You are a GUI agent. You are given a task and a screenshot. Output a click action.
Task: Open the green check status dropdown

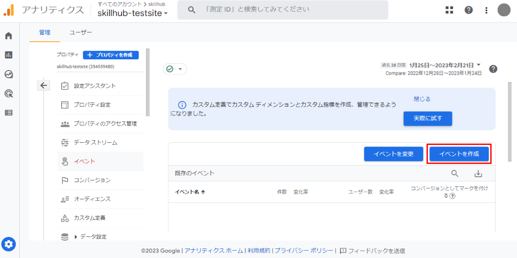click(x=174, y=69)
